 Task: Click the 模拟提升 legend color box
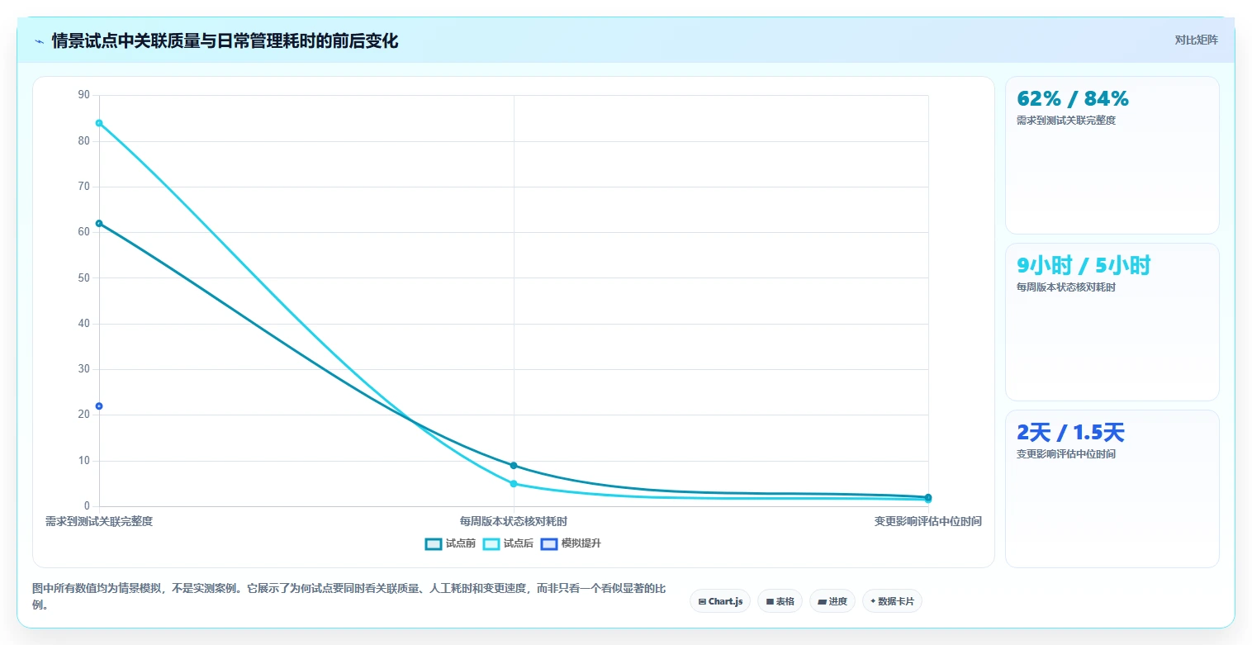549,543
